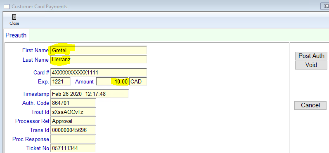The image size is (329, 153).
Task: Click the Trans Id label
Action: click(x=40, y=130)
